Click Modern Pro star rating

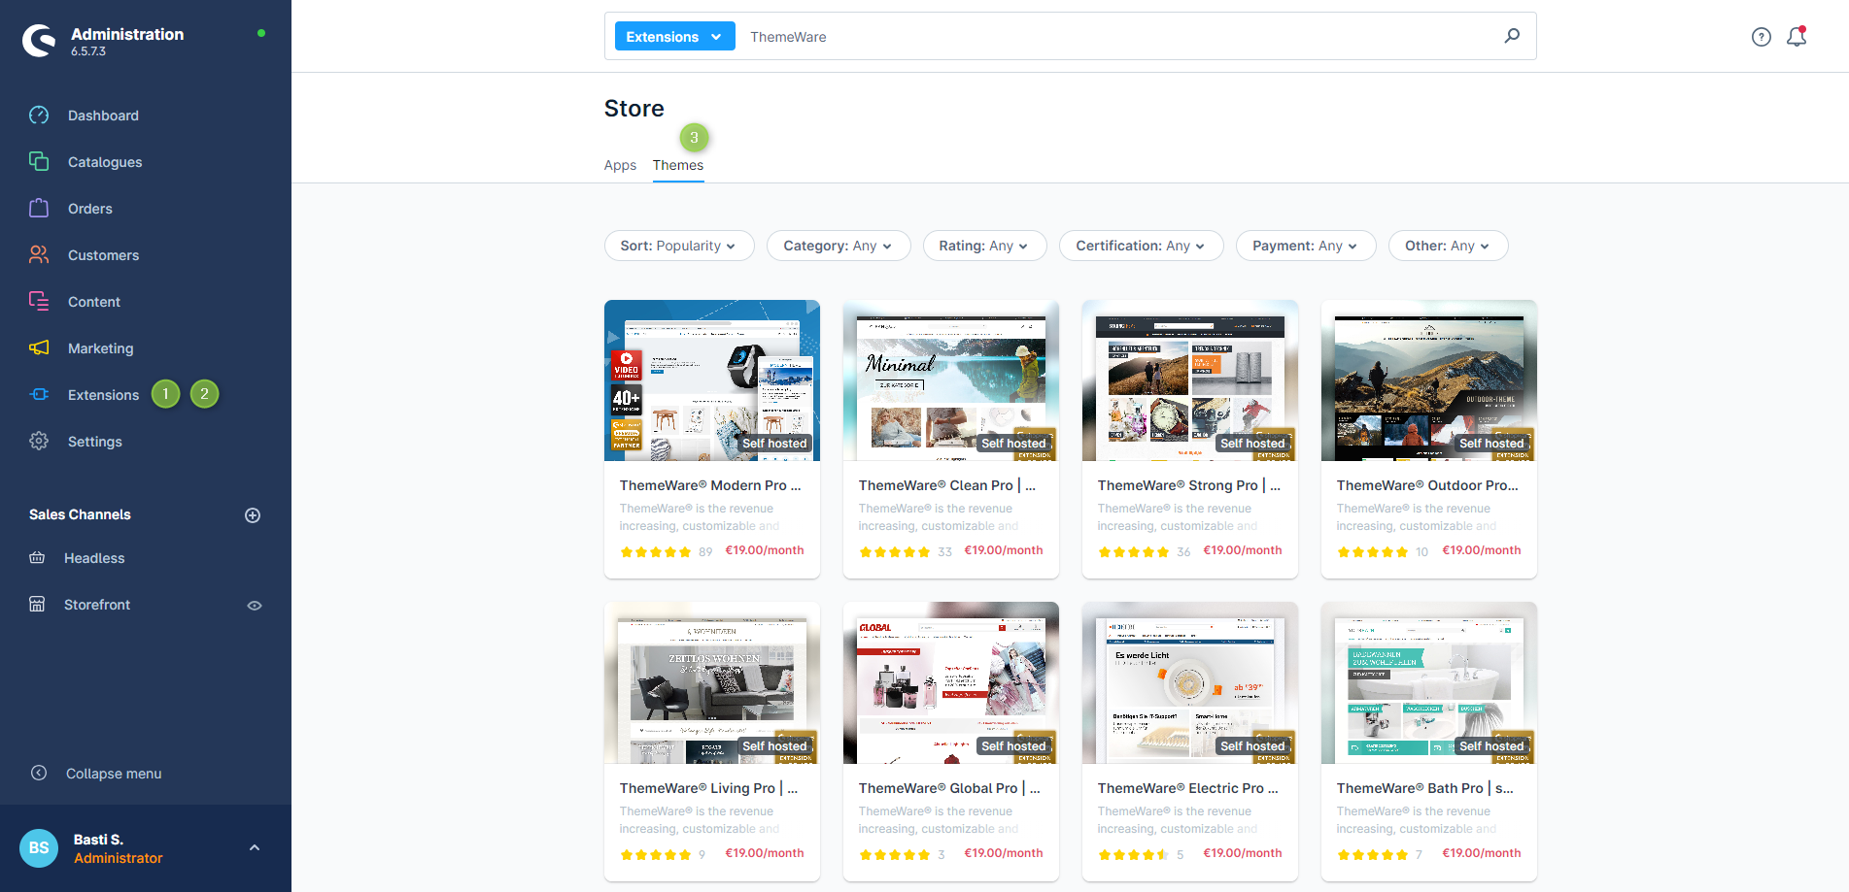[x=656, y=551]
